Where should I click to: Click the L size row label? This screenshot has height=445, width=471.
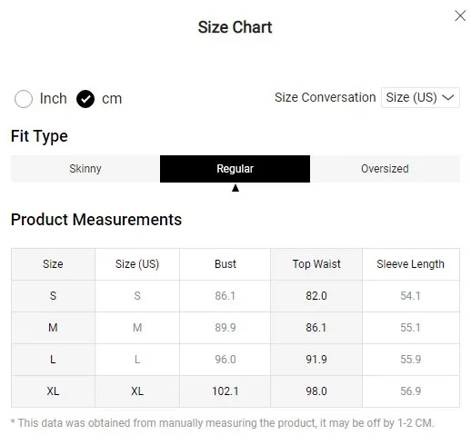[x=53, y=360]
